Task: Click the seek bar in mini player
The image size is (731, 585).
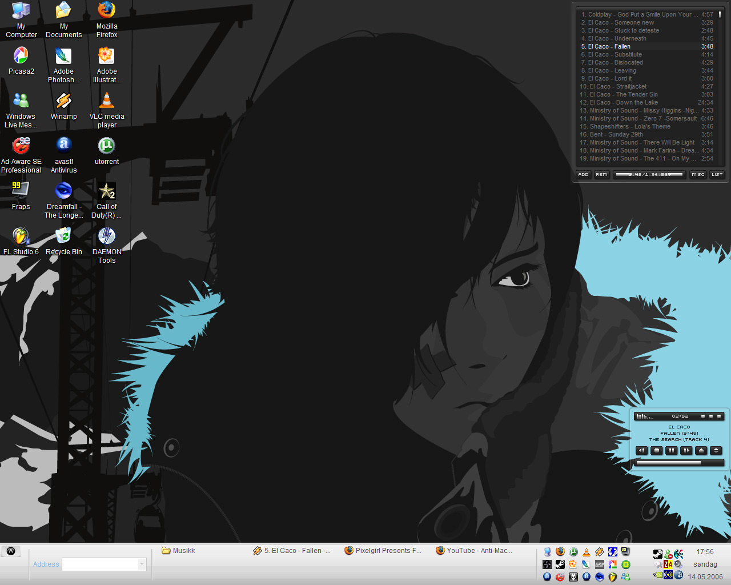Action: click(678, 463)
